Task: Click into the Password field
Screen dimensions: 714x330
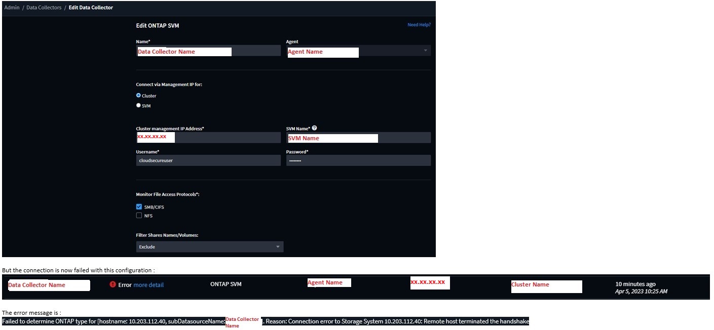Action: pos(358,160)
